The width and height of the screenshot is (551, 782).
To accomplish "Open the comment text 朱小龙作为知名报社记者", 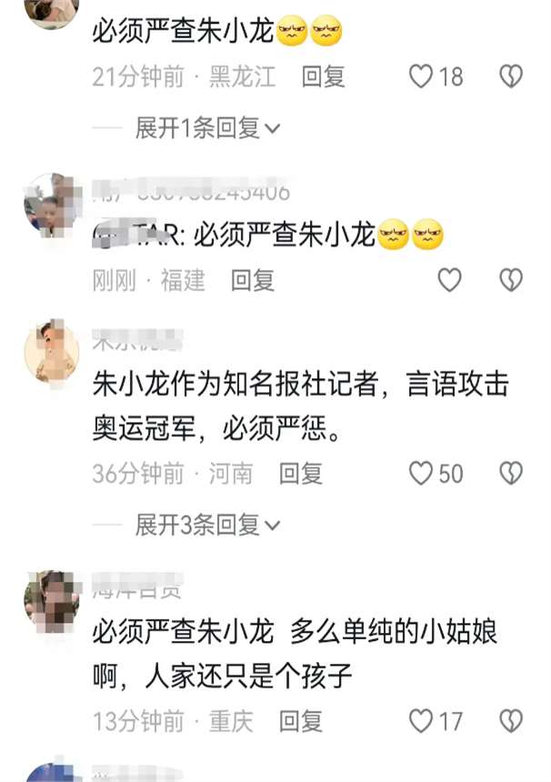I will 235,385.
